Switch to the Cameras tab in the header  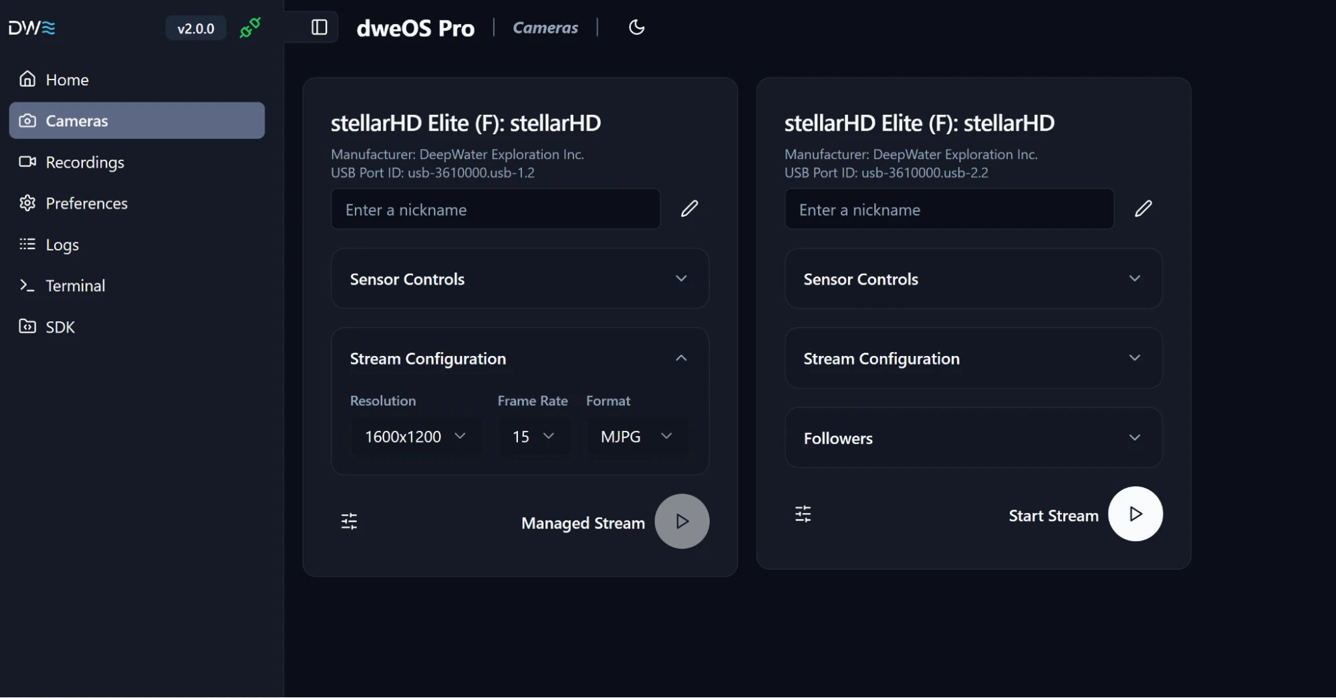(x=545, y=27)
